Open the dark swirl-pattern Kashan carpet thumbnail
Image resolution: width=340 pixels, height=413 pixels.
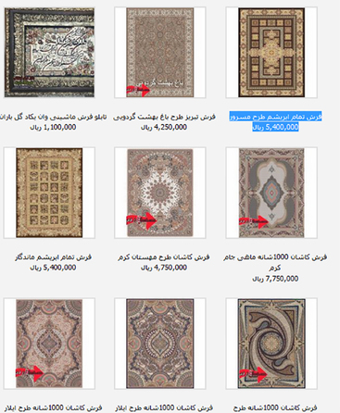[x=271, y=344]
